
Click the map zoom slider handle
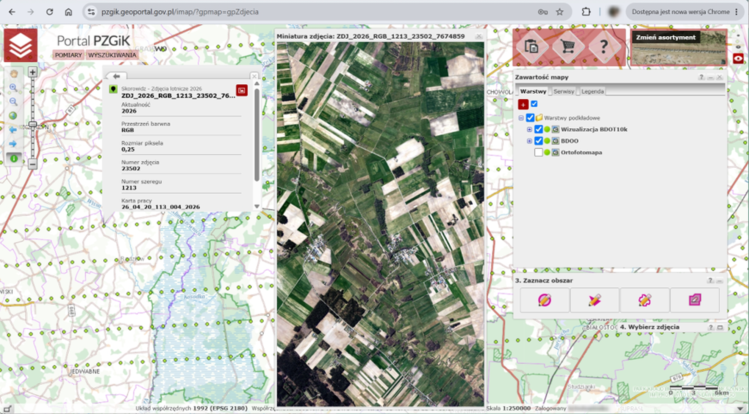pyautogui.click(x=33, y=124)
